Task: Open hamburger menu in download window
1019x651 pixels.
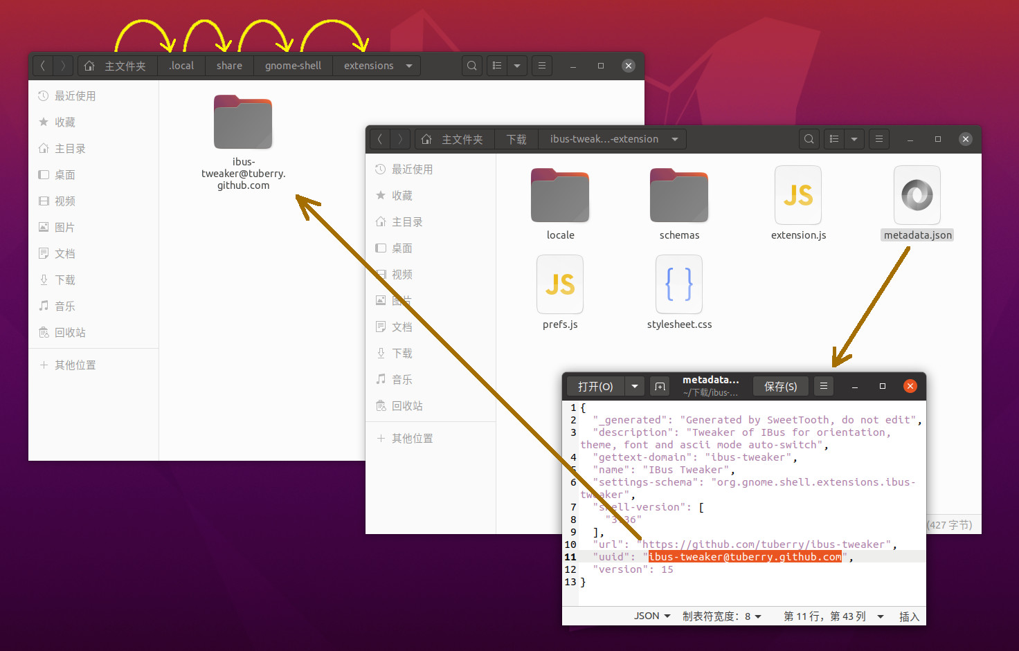Action: (879, 139)
